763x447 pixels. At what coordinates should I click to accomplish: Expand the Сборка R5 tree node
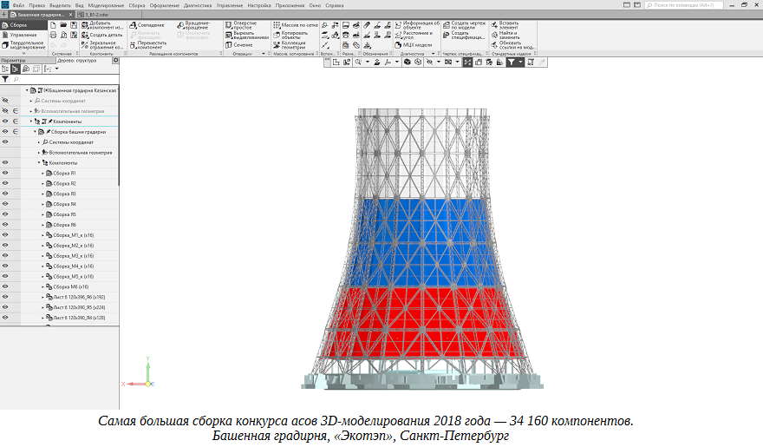42,214
